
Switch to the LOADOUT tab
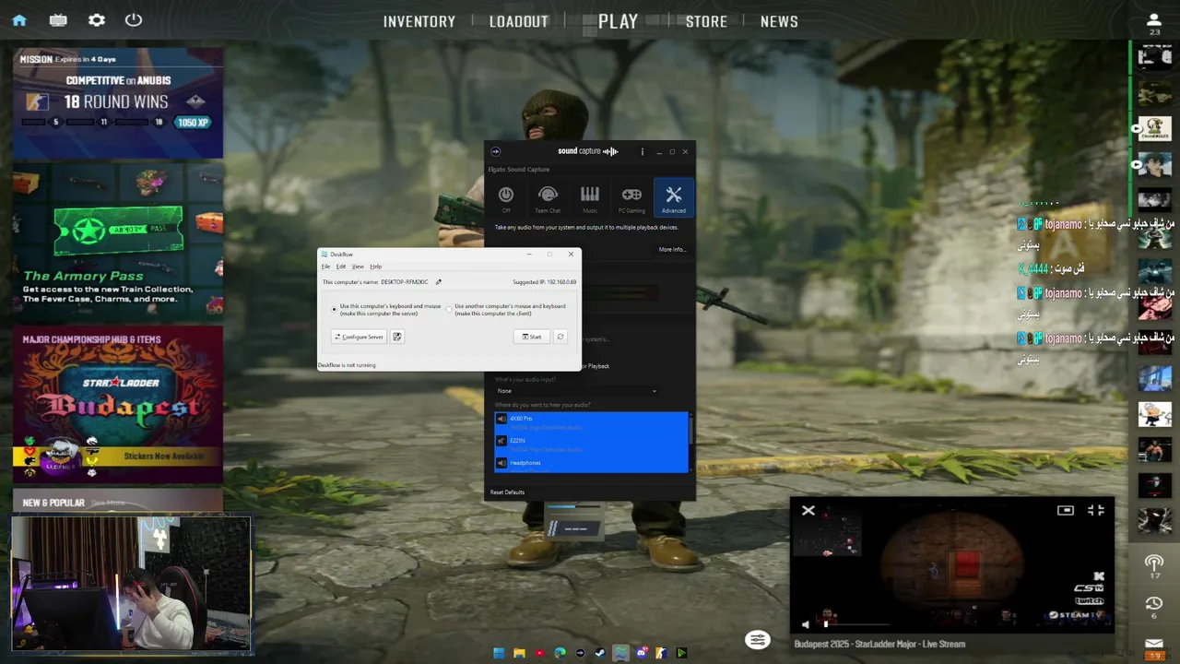click(519, 21)
